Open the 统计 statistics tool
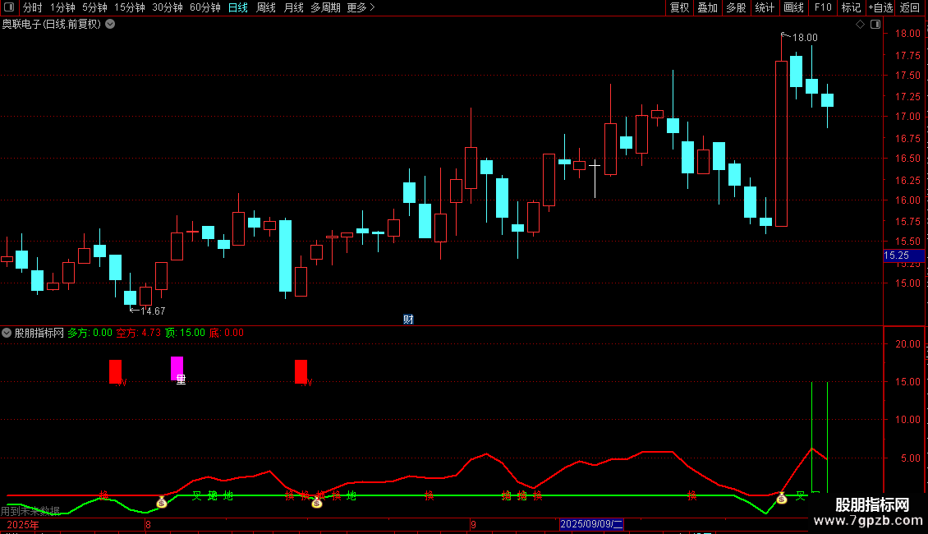This screenshot has height=534, width=928. coord(765,7)
